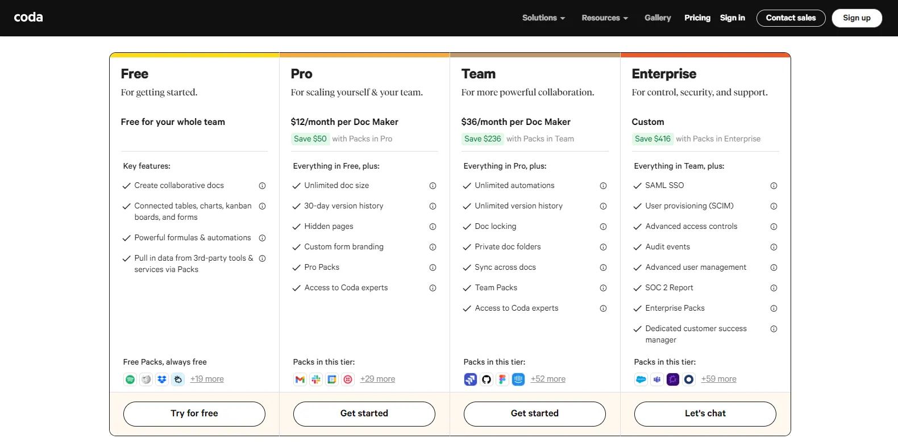Click the Contact sales button
The image size is (898, 447).
791,18
